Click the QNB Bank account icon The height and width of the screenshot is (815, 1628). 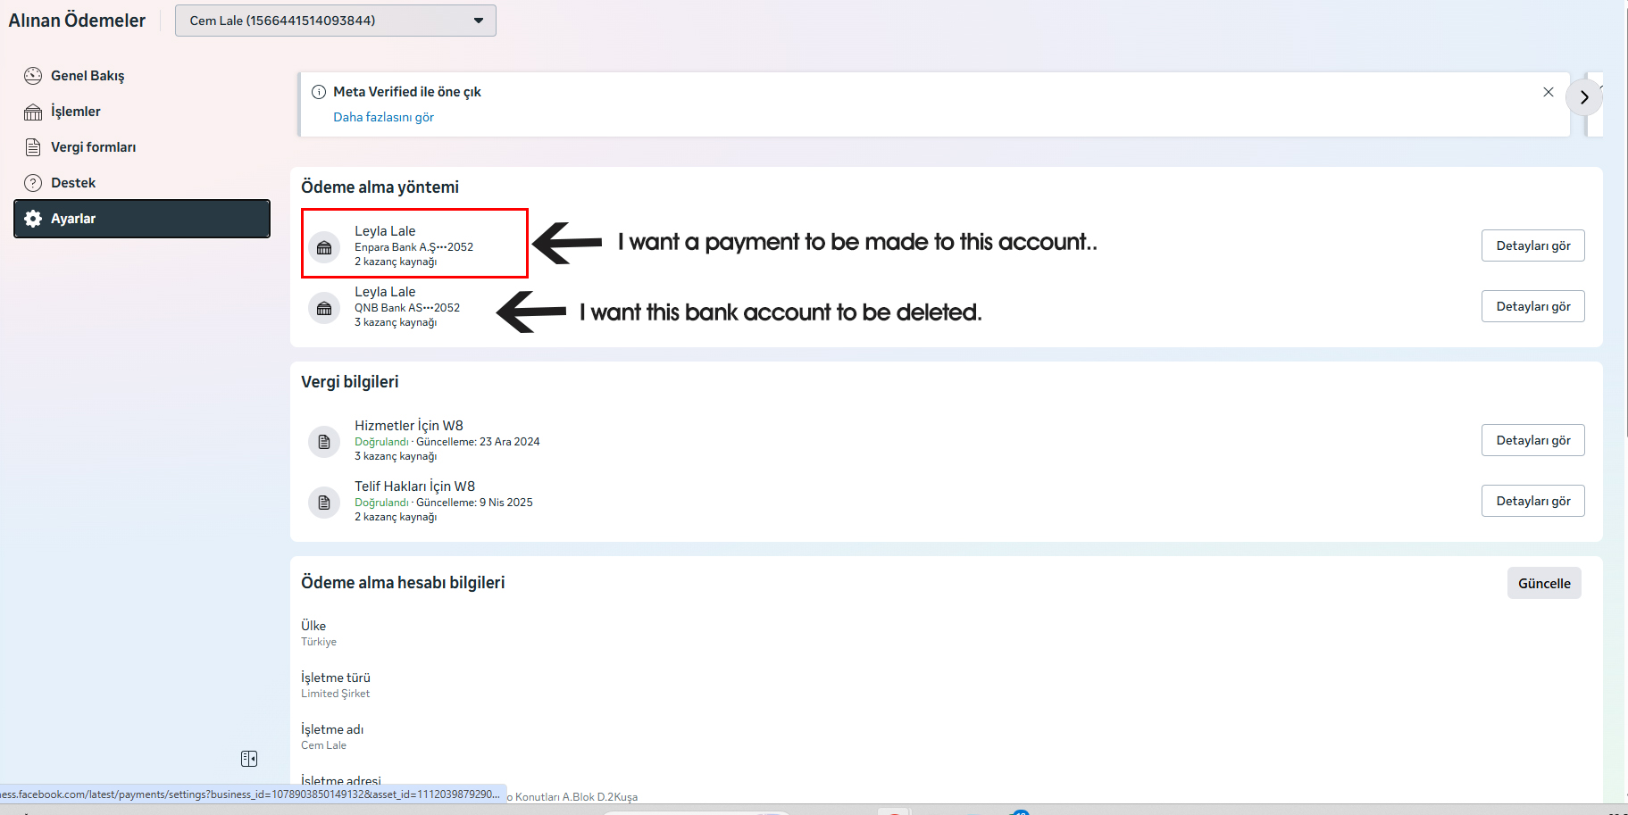tap(324, 308)
